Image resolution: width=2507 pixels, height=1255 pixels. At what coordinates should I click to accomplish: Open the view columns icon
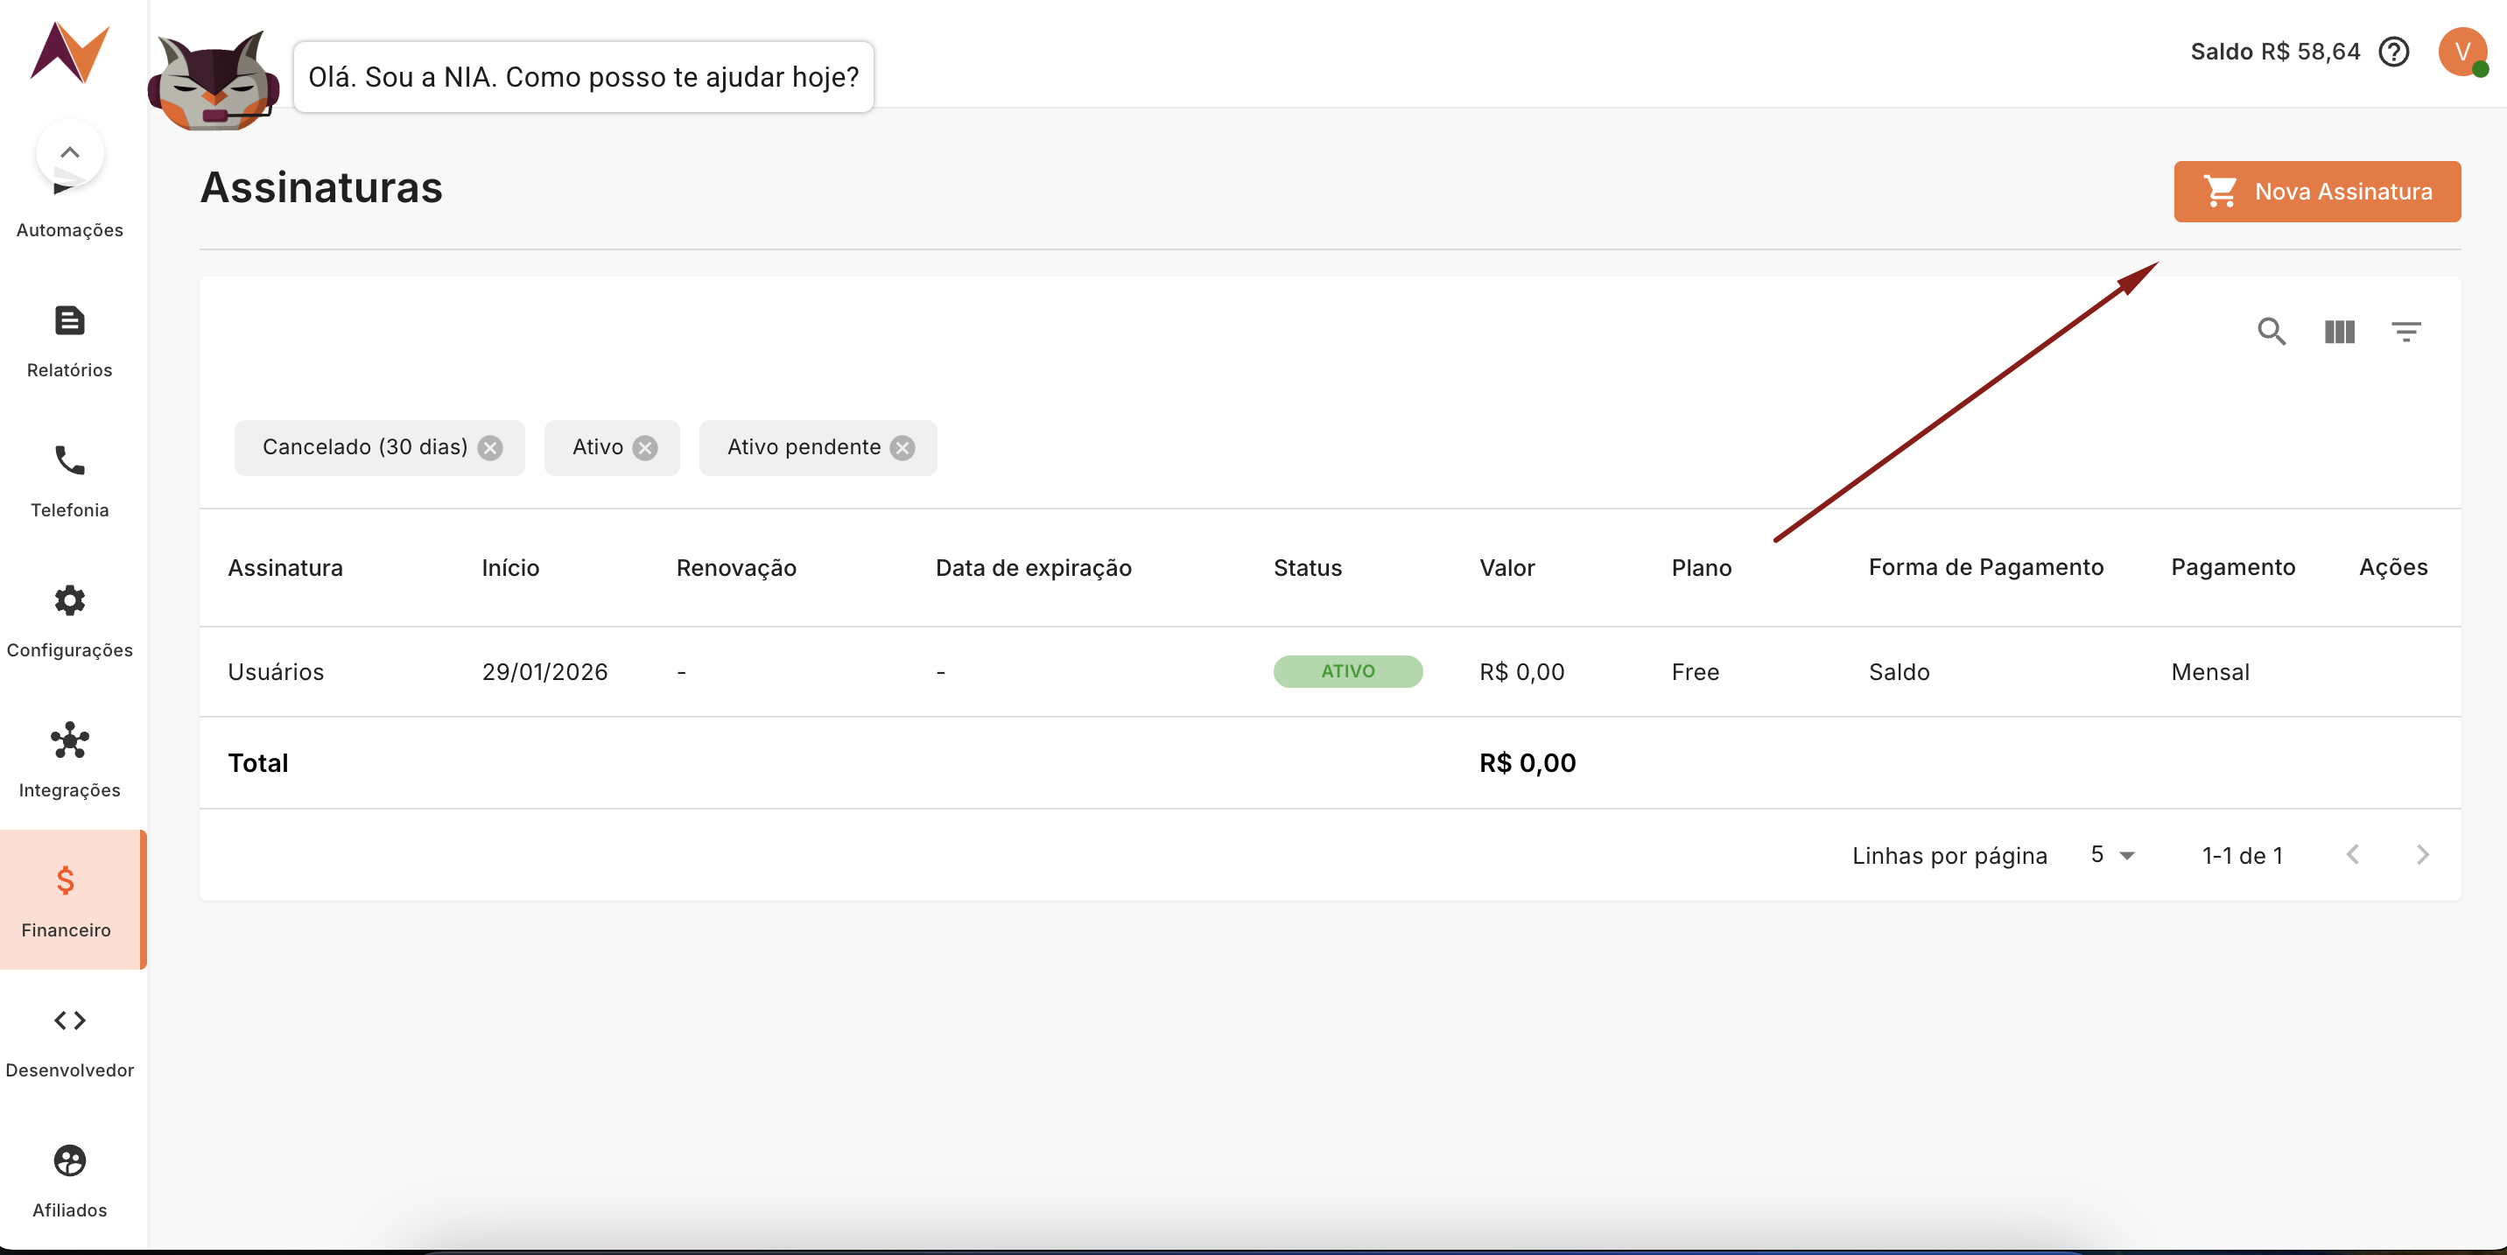pyautogui.click(x=2339, y=332)
